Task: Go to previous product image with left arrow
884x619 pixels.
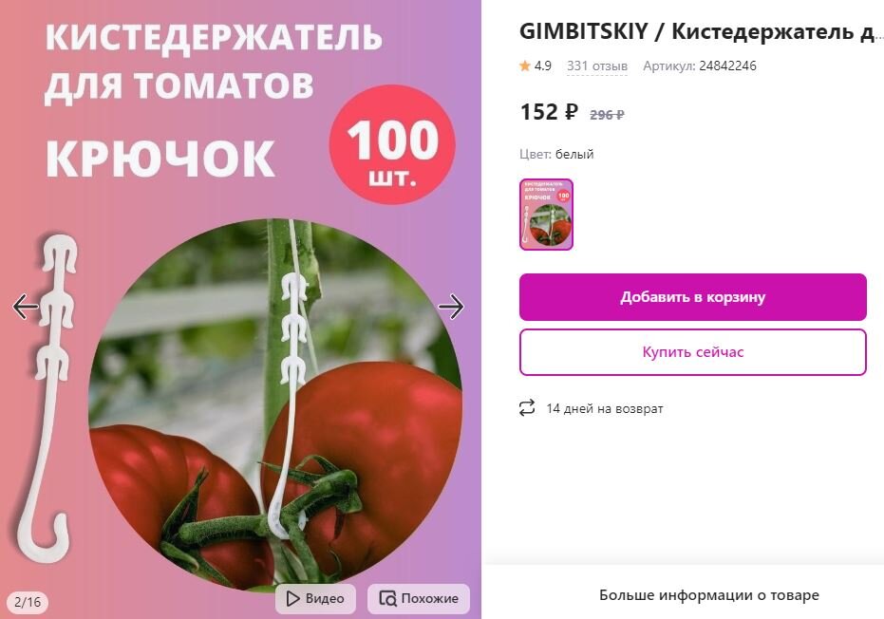Action: (26, 307)
